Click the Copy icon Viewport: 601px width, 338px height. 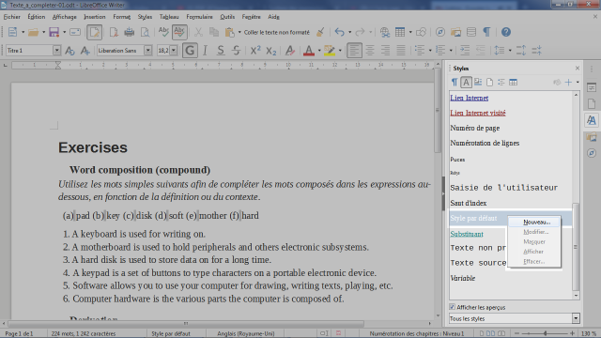[214, 32]
